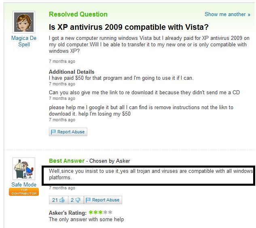Click the question title about XP antivirus 2009

(129, 27)
